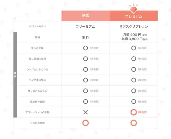171x139 pixels.
Task: Click the 推し詳細の登録 row label
Action: 37,59
